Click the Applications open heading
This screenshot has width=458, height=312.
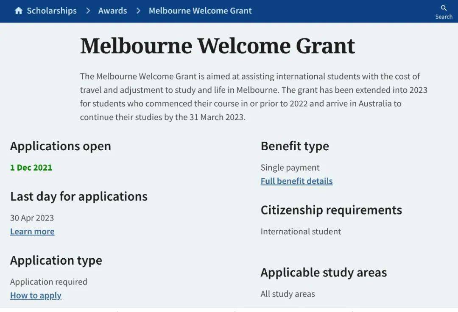pos(60,146)
